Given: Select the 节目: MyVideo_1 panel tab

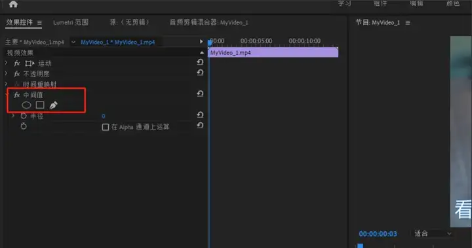Looking at the screenshot, I should 378,22.
